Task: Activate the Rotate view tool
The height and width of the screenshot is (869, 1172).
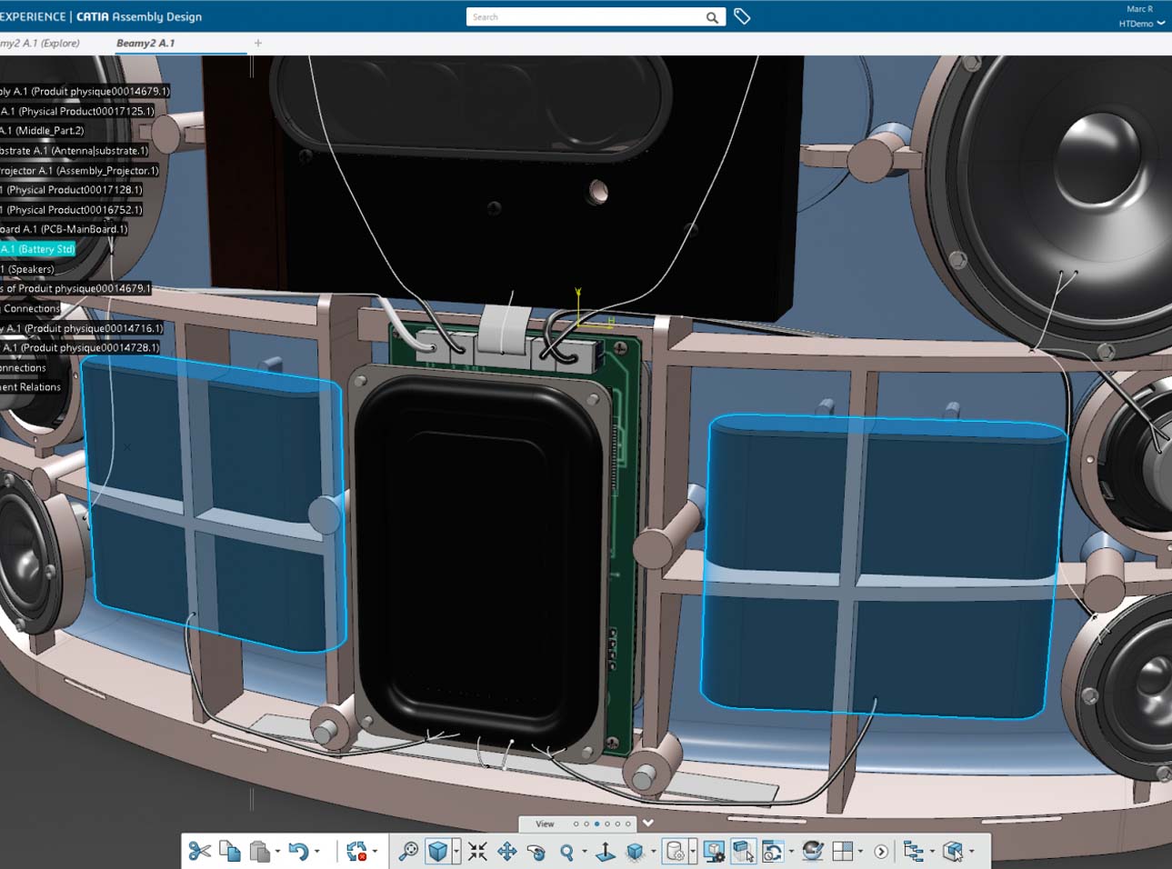Action: [x=536, y=852]
